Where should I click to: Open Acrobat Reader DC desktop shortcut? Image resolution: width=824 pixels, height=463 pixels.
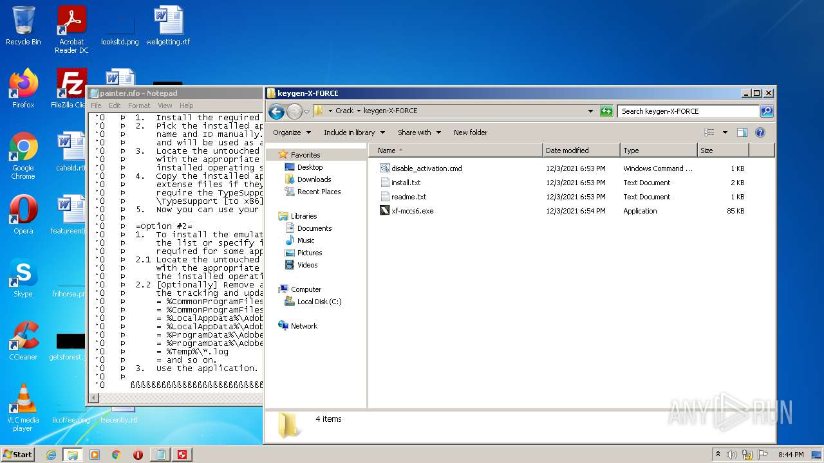pyautogui.click(x=71, y=30)
